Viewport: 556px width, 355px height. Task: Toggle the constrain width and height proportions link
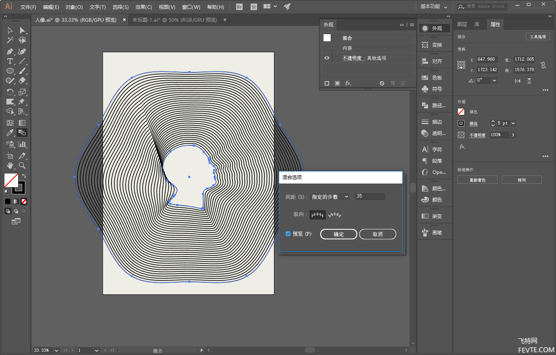tap(543, 65)
